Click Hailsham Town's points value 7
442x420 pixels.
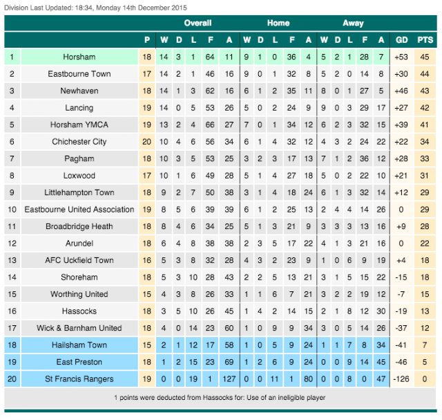tap(425, 345)
